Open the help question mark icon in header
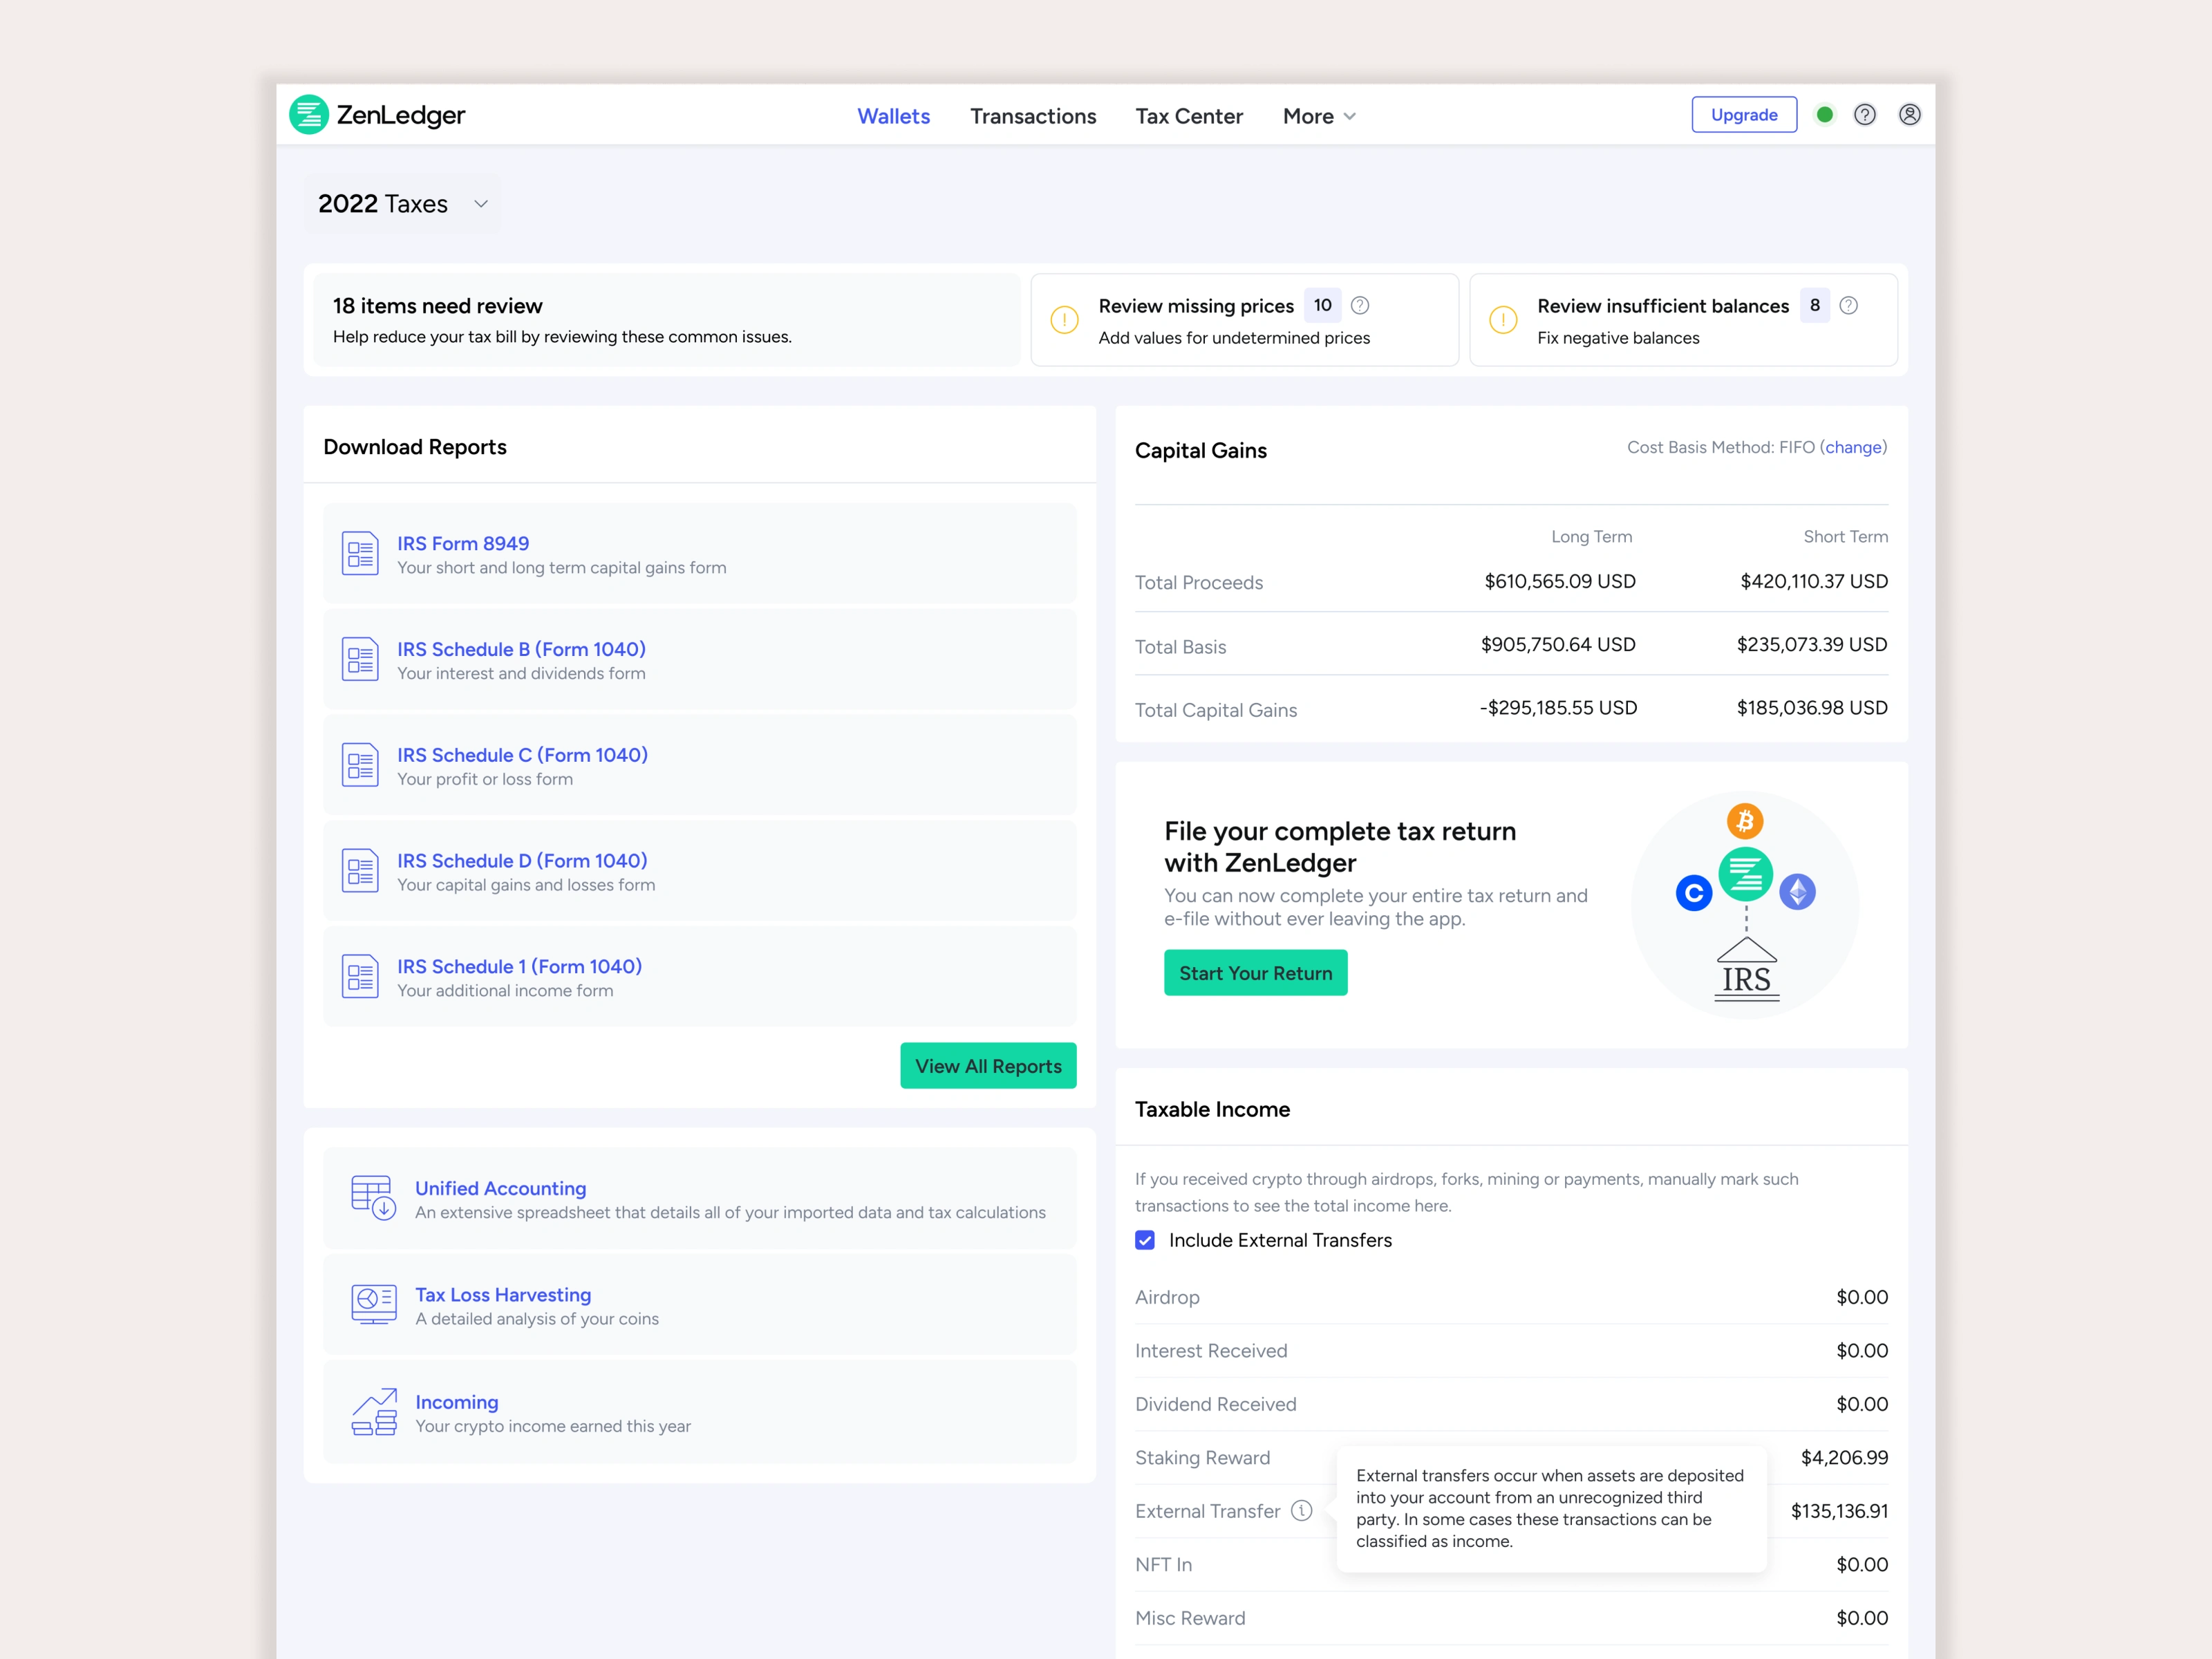 [x=1864, y=115]
